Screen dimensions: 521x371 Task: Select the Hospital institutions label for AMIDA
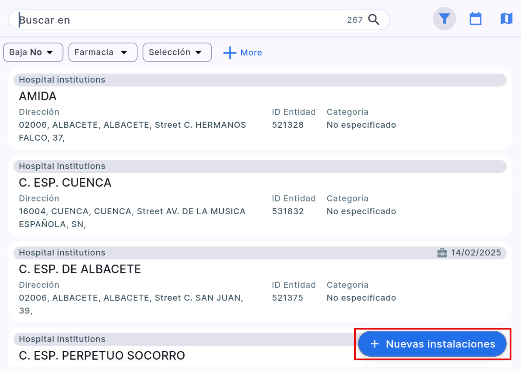coord(62,80)
